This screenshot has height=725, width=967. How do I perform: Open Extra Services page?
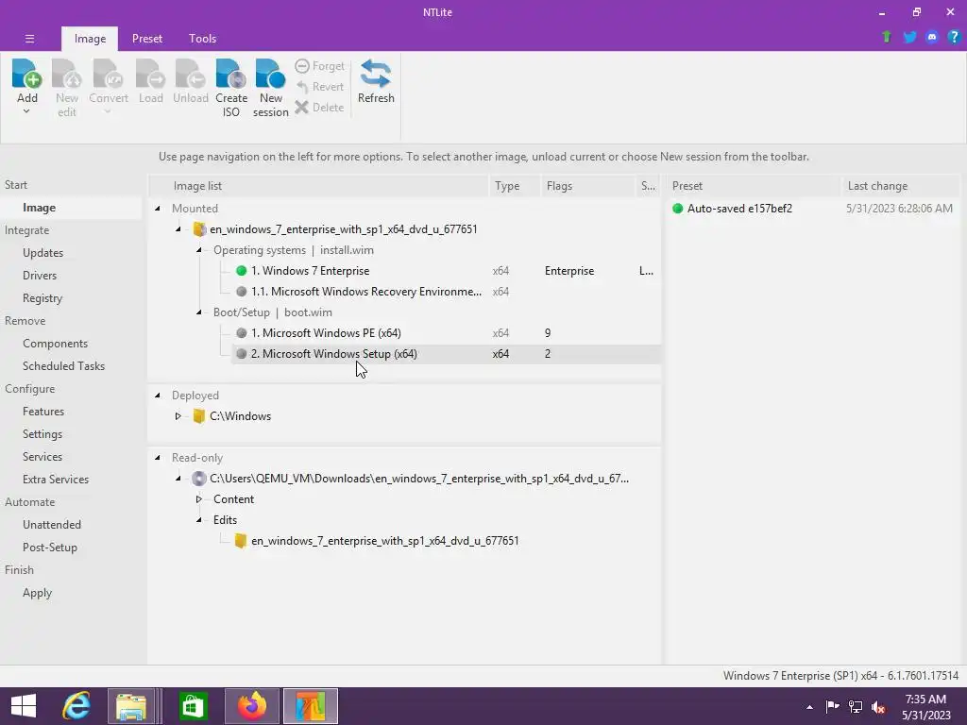[56, 480]
